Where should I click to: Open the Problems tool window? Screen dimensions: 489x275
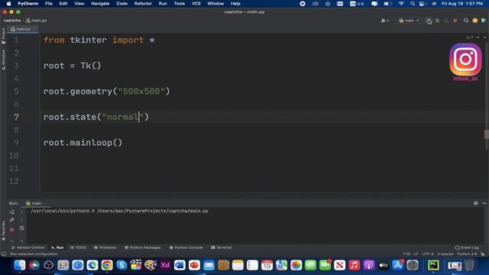(105, 247)
